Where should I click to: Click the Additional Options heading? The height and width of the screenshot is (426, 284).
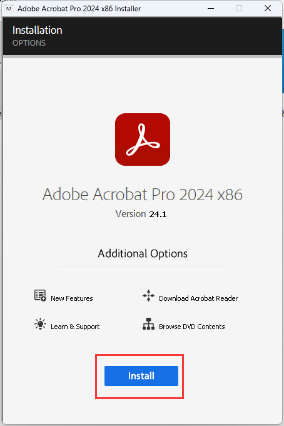point(143,253)
